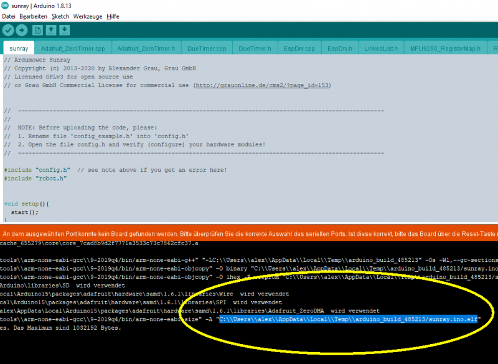Switch to the MPU9250_RegisterMap.h tab
Image resolution: width=498 pixels, height=364 pixels.
(445, 49)
